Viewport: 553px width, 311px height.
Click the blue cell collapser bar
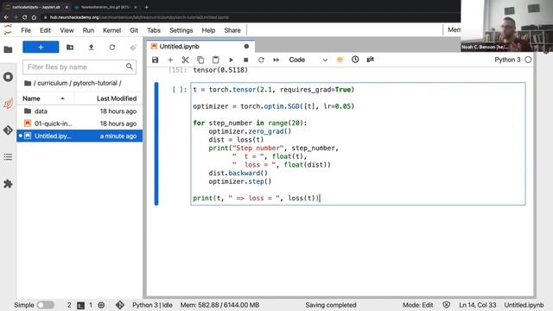click(156, 144)
